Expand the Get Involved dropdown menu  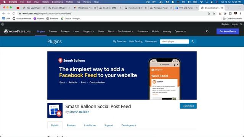click(125, 31)
